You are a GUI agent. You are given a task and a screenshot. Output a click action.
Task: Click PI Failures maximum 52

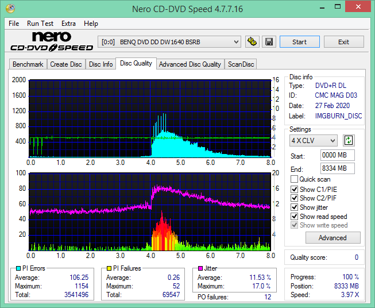click(x=176, y=286)
